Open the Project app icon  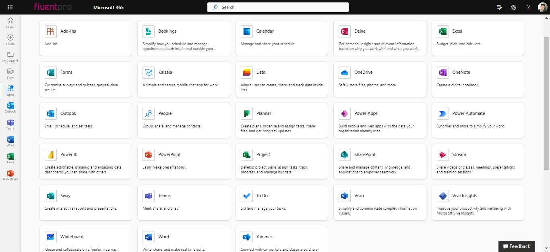click(x=246, y=155)
